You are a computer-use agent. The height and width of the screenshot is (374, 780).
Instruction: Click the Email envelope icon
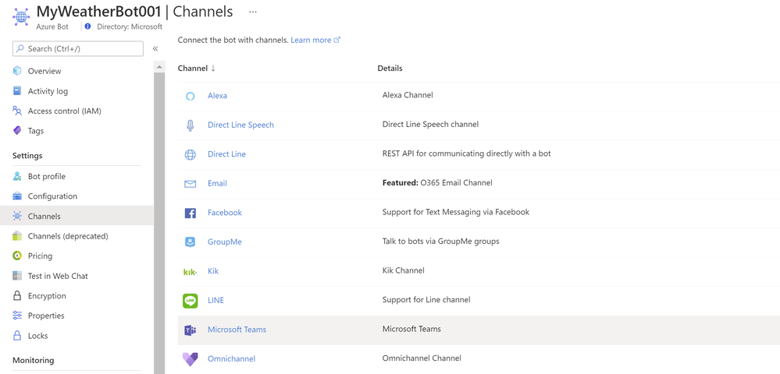190,184
